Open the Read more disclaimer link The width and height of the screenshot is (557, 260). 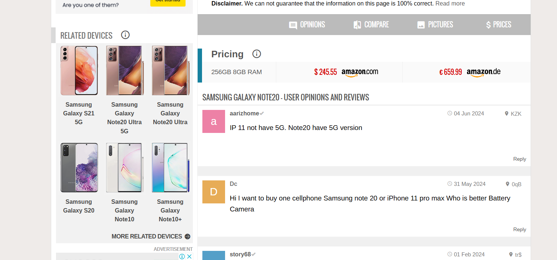(450, 3)
